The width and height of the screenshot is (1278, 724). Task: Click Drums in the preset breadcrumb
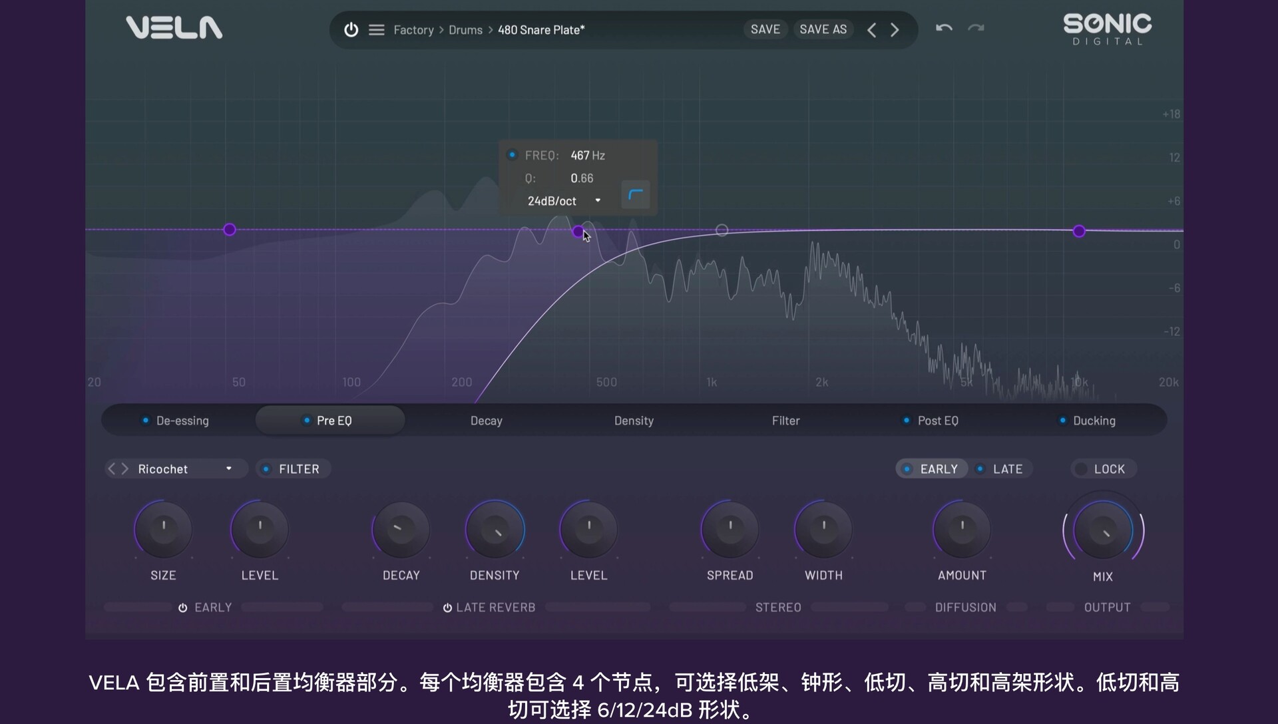pyautogui.click(x=465, y=30)
